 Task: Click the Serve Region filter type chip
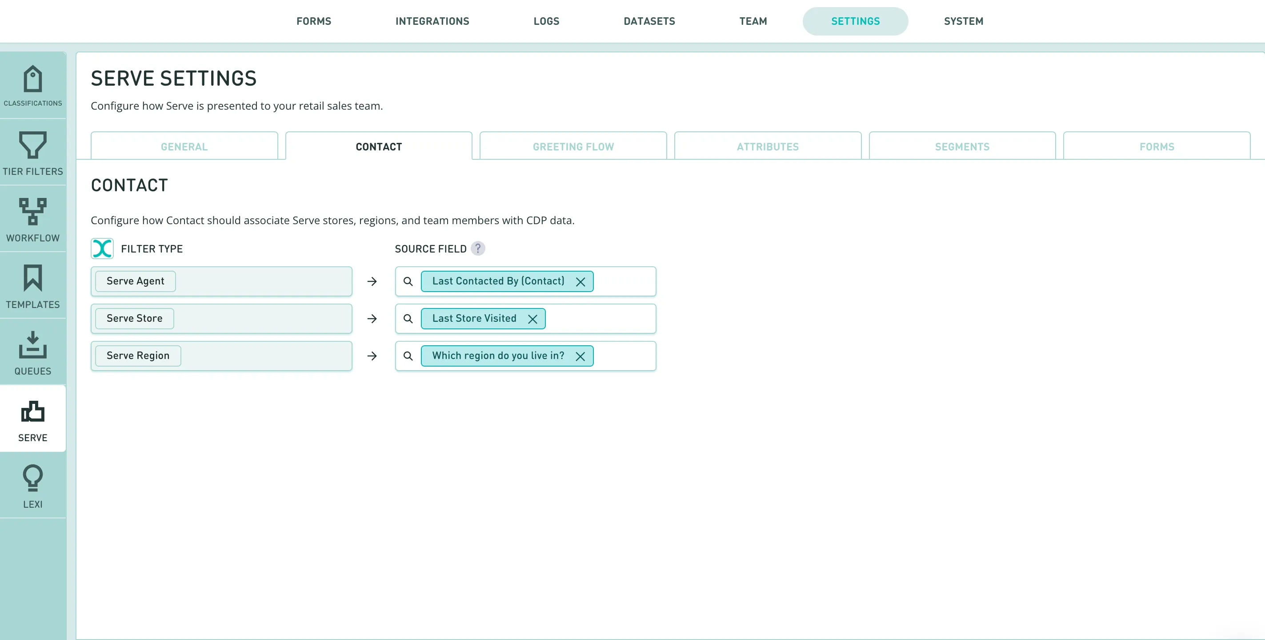tap(138, 356)
